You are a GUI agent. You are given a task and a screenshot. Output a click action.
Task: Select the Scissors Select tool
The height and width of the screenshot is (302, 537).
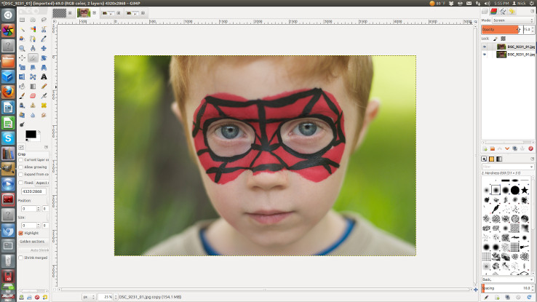pos(44,29)
